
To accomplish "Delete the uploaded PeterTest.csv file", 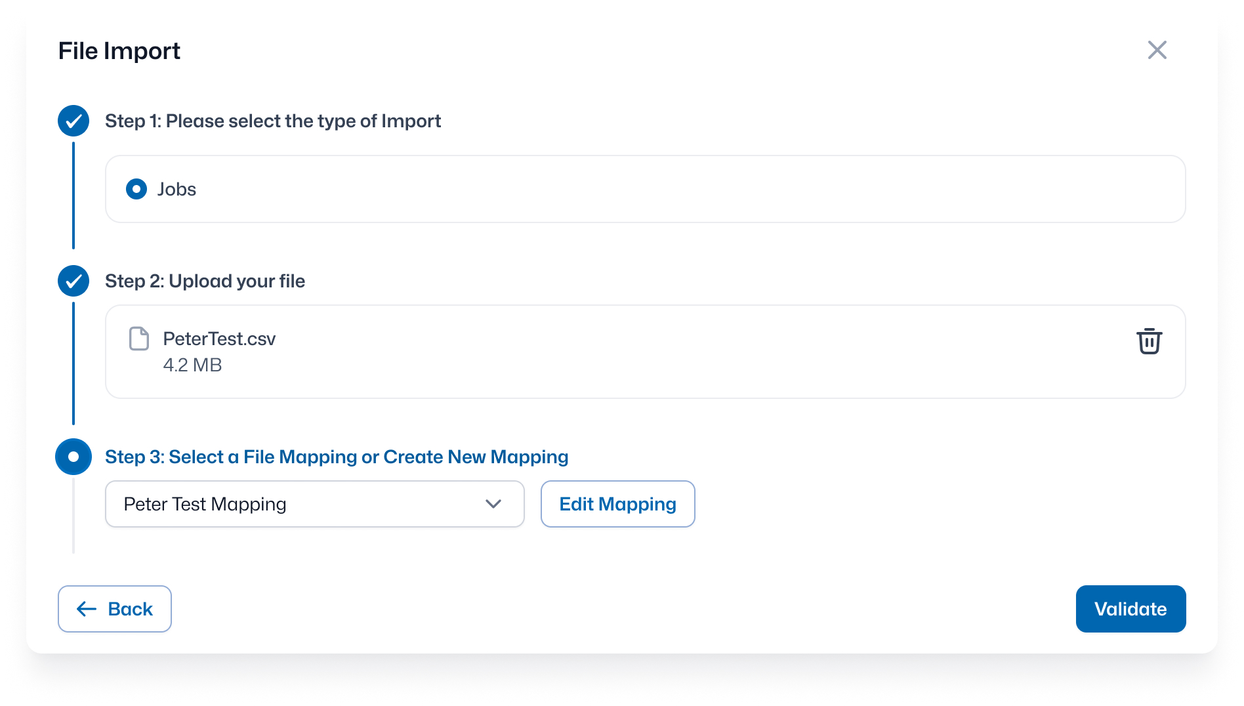I will pyautogui.click(x=1149, y=341).
